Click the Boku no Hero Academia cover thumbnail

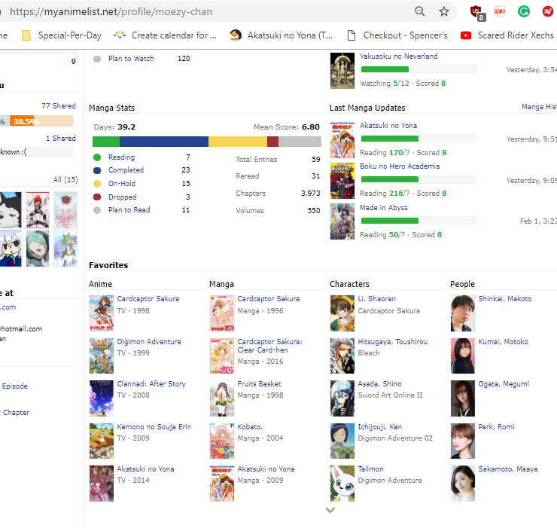342,181
